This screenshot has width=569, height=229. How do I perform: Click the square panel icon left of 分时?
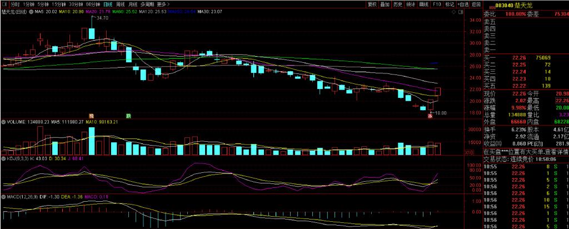[4, 4]
